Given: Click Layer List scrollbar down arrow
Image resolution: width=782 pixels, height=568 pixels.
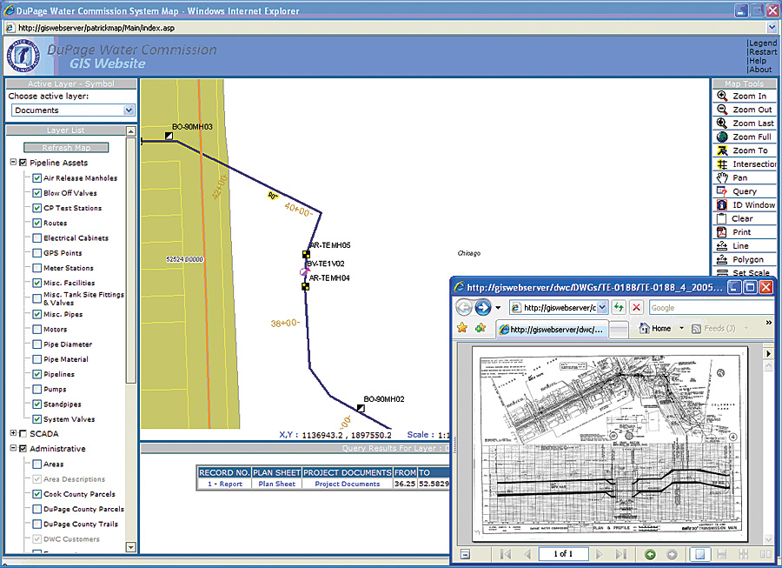Looking at the screenshot, I should 131,547.
